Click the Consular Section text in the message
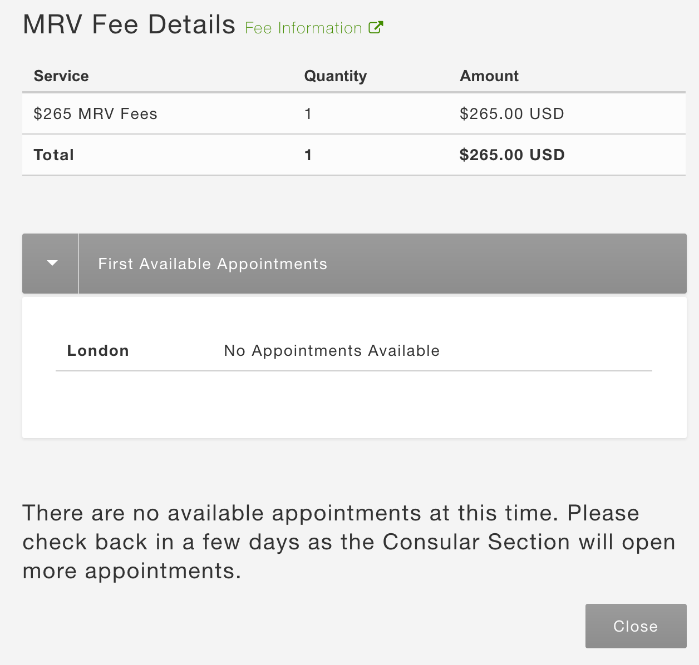Image resolution: width=699 pixels, height=665 pixels. 476,542
